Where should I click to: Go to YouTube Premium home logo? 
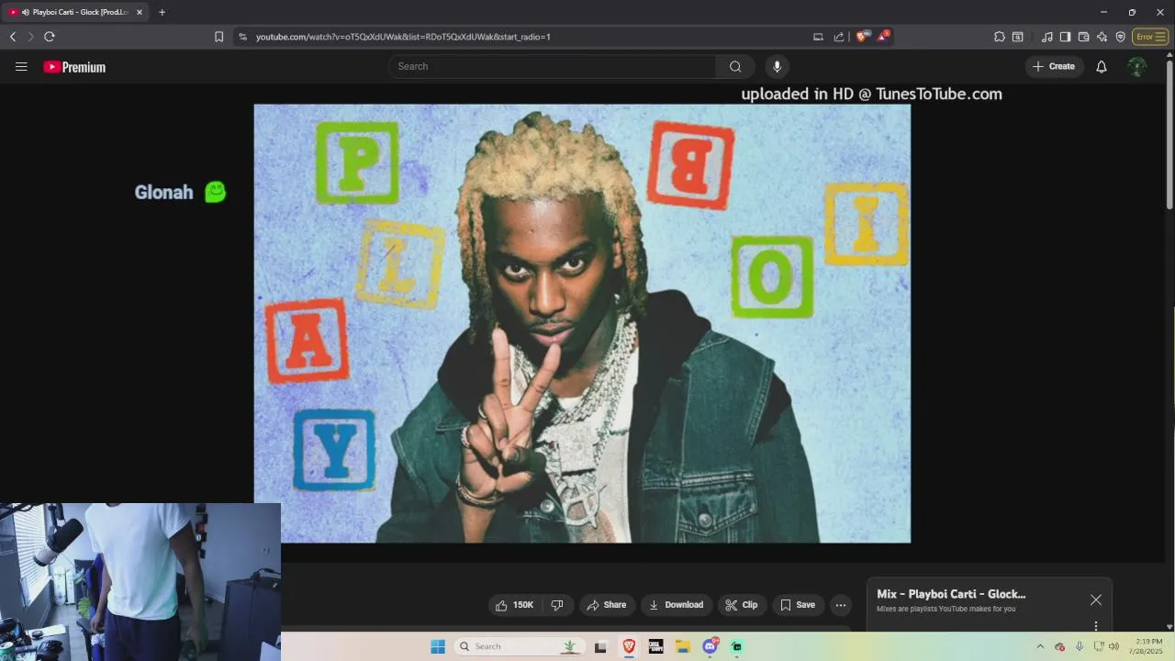[74, 67]
